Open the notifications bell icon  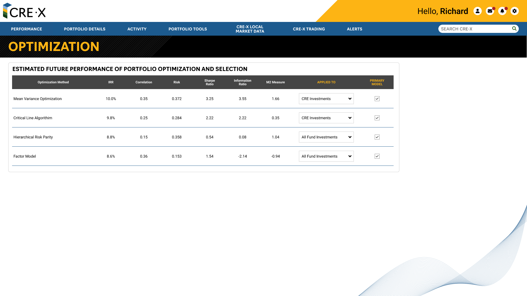[502, 11]
